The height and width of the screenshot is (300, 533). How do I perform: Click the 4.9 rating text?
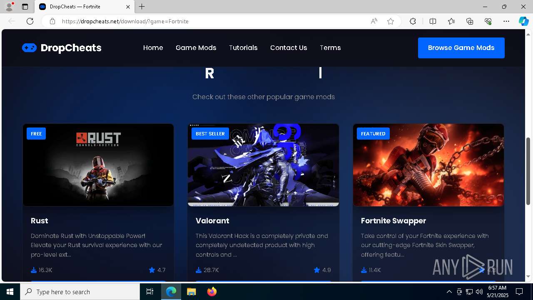point(327,270)
